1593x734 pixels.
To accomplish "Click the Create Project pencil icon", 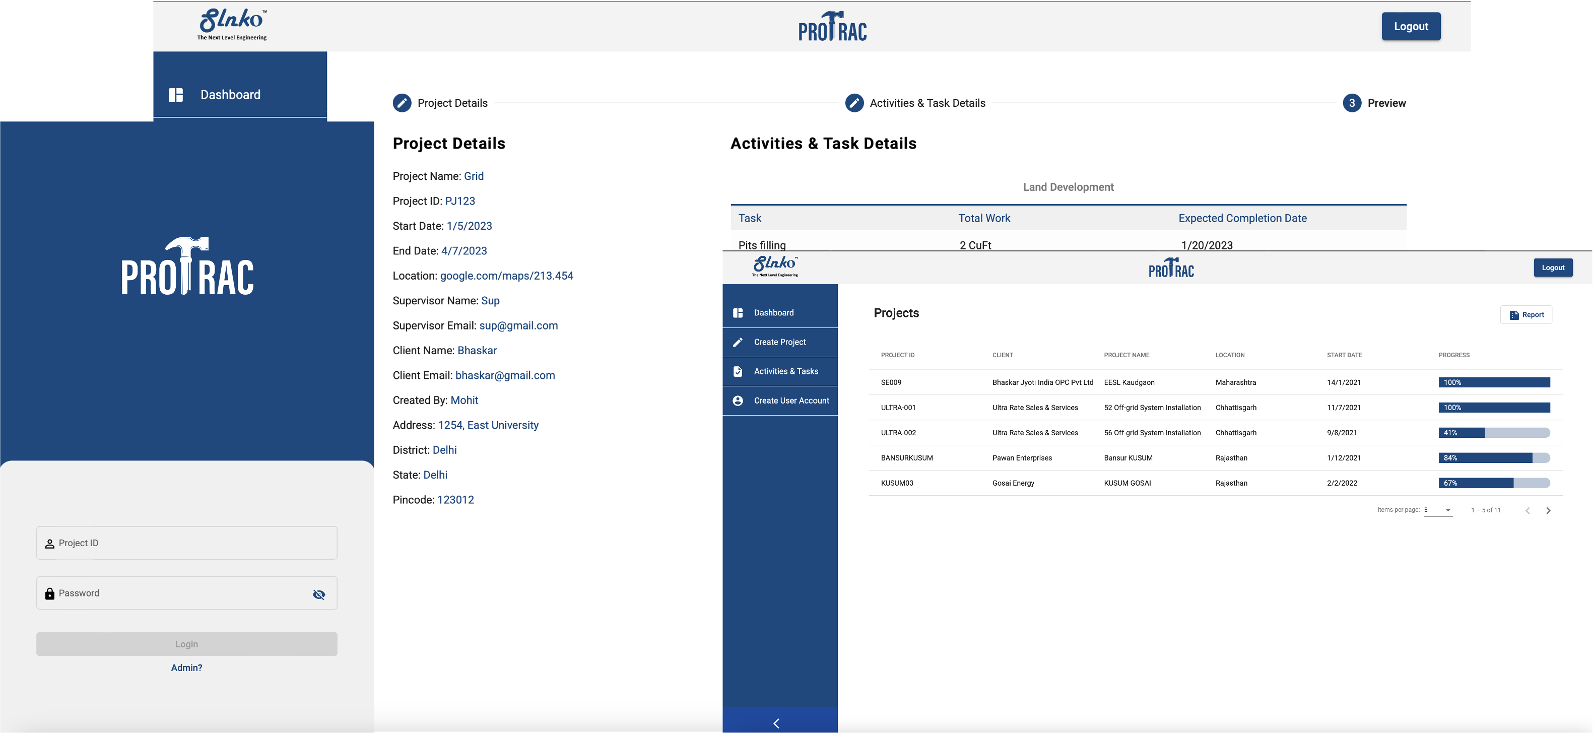I will [738, 342].
